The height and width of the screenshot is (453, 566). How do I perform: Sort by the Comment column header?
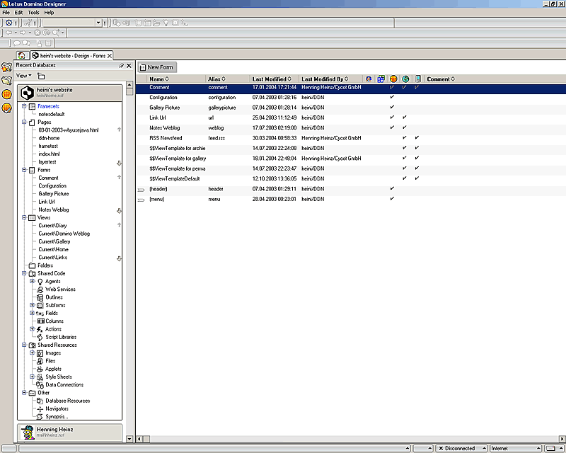click(441, 79)
